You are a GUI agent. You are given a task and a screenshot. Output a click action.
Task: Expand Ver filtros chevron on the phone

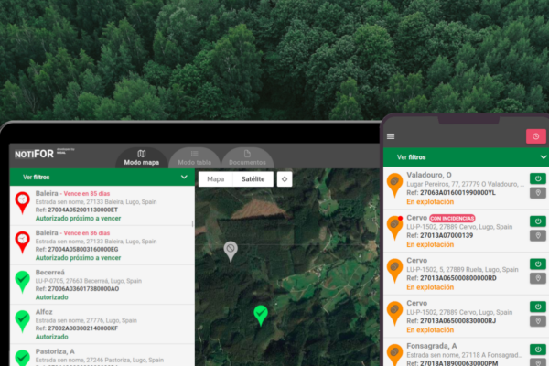[544, 157]
